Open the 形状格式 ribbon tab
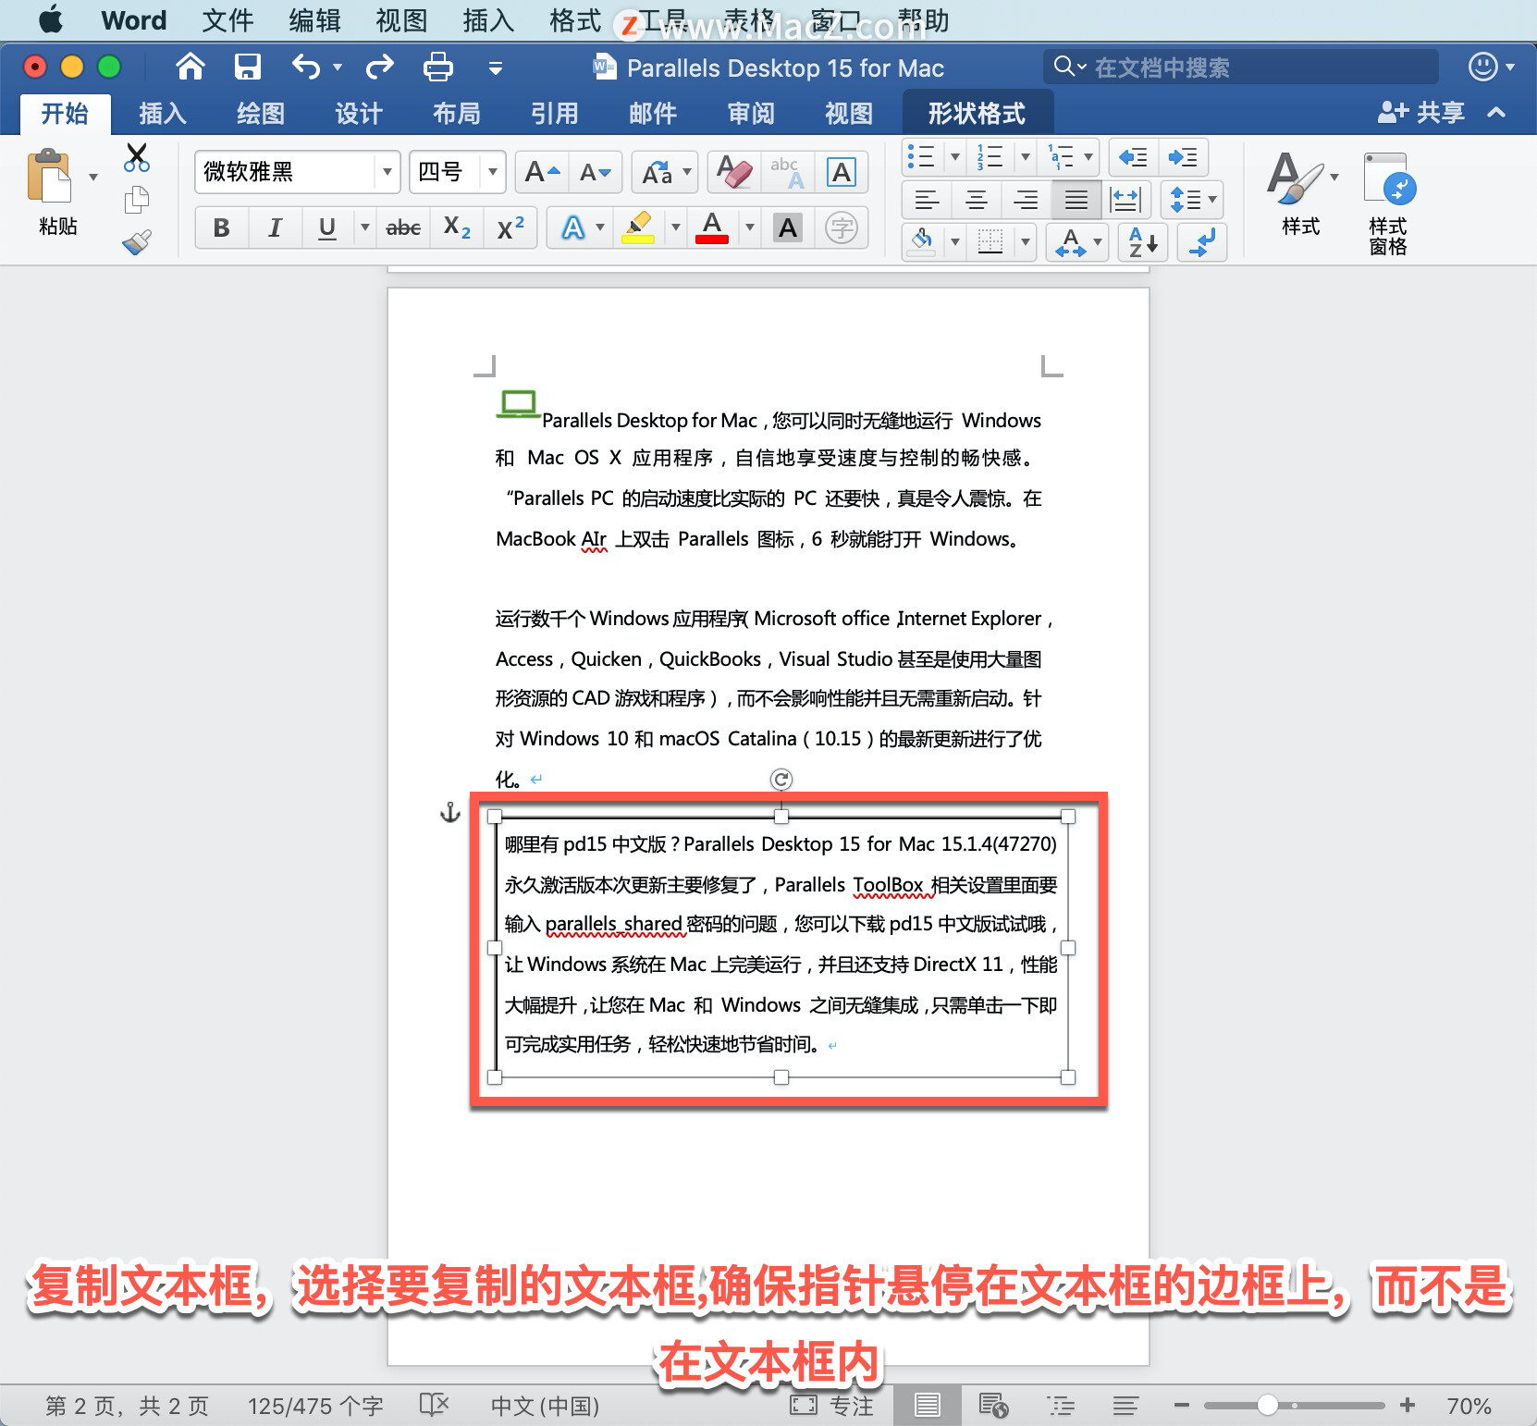 point(977,113)
